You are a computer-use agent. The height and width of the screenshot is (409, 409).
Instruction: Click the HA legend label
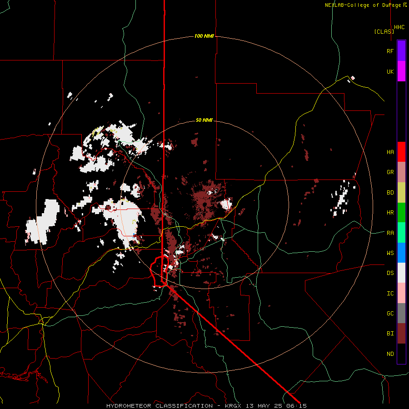390,152
